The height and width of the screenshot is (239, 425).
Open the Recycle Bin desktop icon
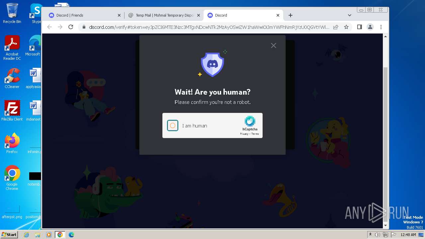12,13
